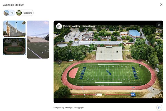Click the 'Images may be subject to copyright' notice

pyautogui.click(x=69, y=108)
